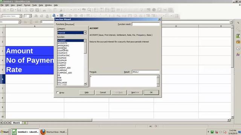Open the Format menu

point(27,5)
